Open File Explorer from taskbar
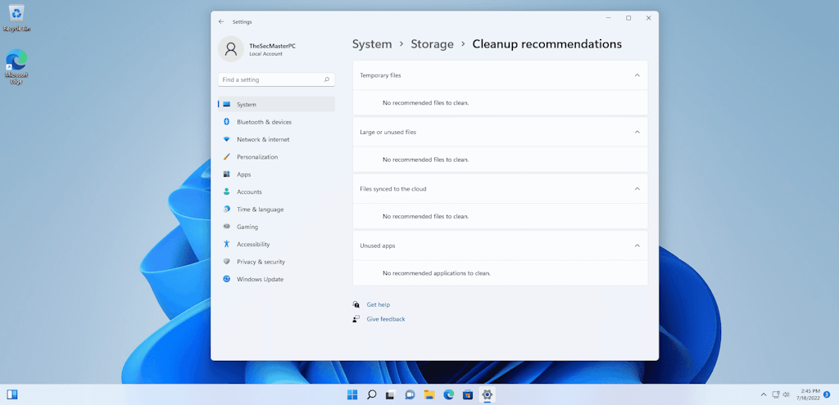Screen dimensions: 839x405 [x=429, y=395]
